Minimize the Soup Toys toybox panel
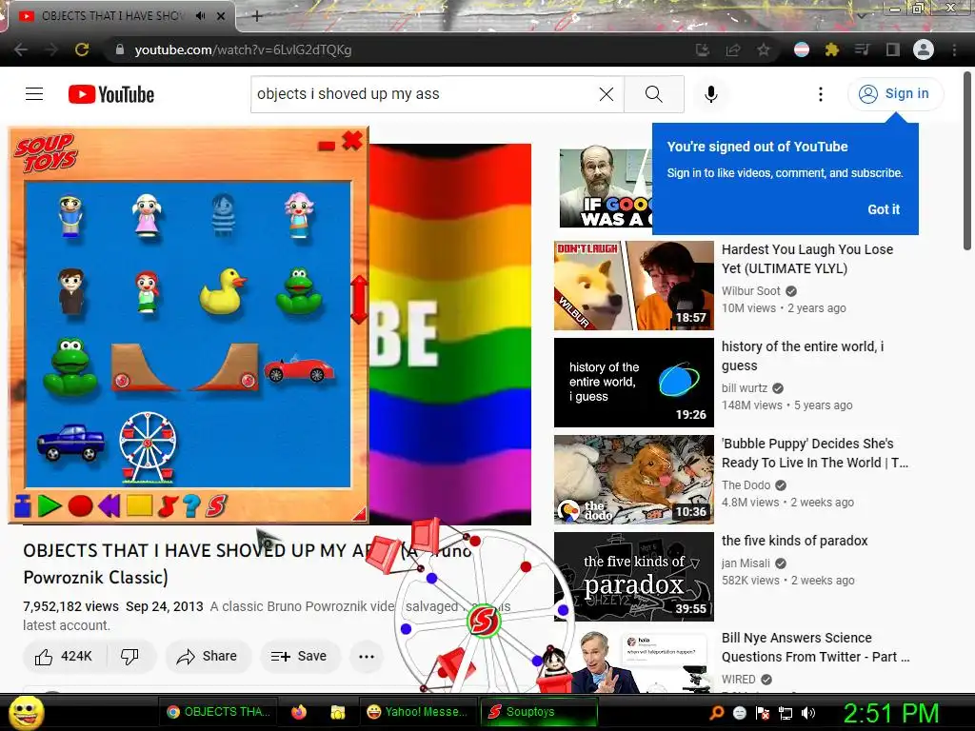Viewport: 975px width, 731px height. (x=327, y=146)
